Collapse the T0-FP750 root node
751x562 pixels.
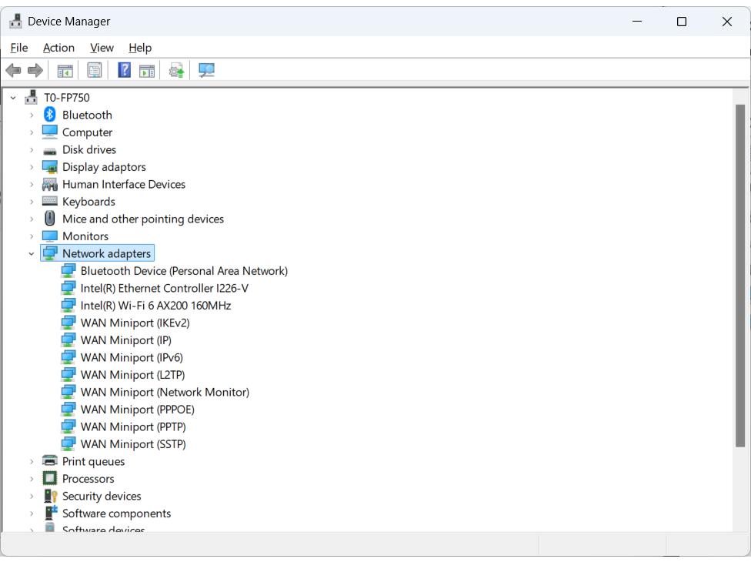pyautogui.click(x=13, y=98)
